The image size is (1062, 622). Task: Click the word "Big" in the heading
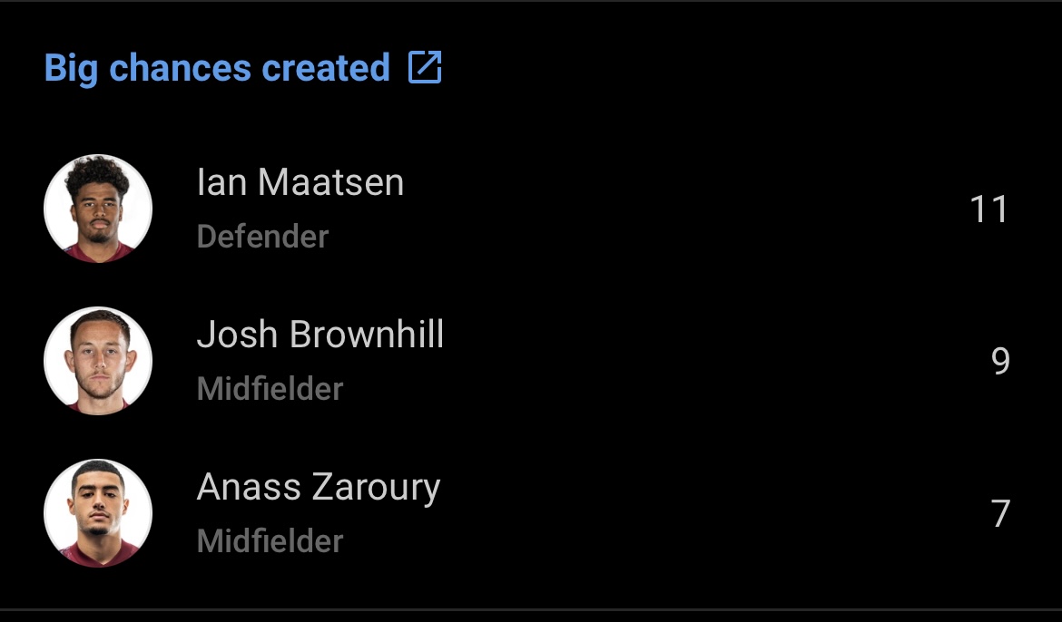[70, 69]
